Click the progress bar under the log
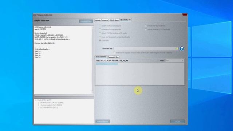233x131 pixels. click(x=64, y=97)
